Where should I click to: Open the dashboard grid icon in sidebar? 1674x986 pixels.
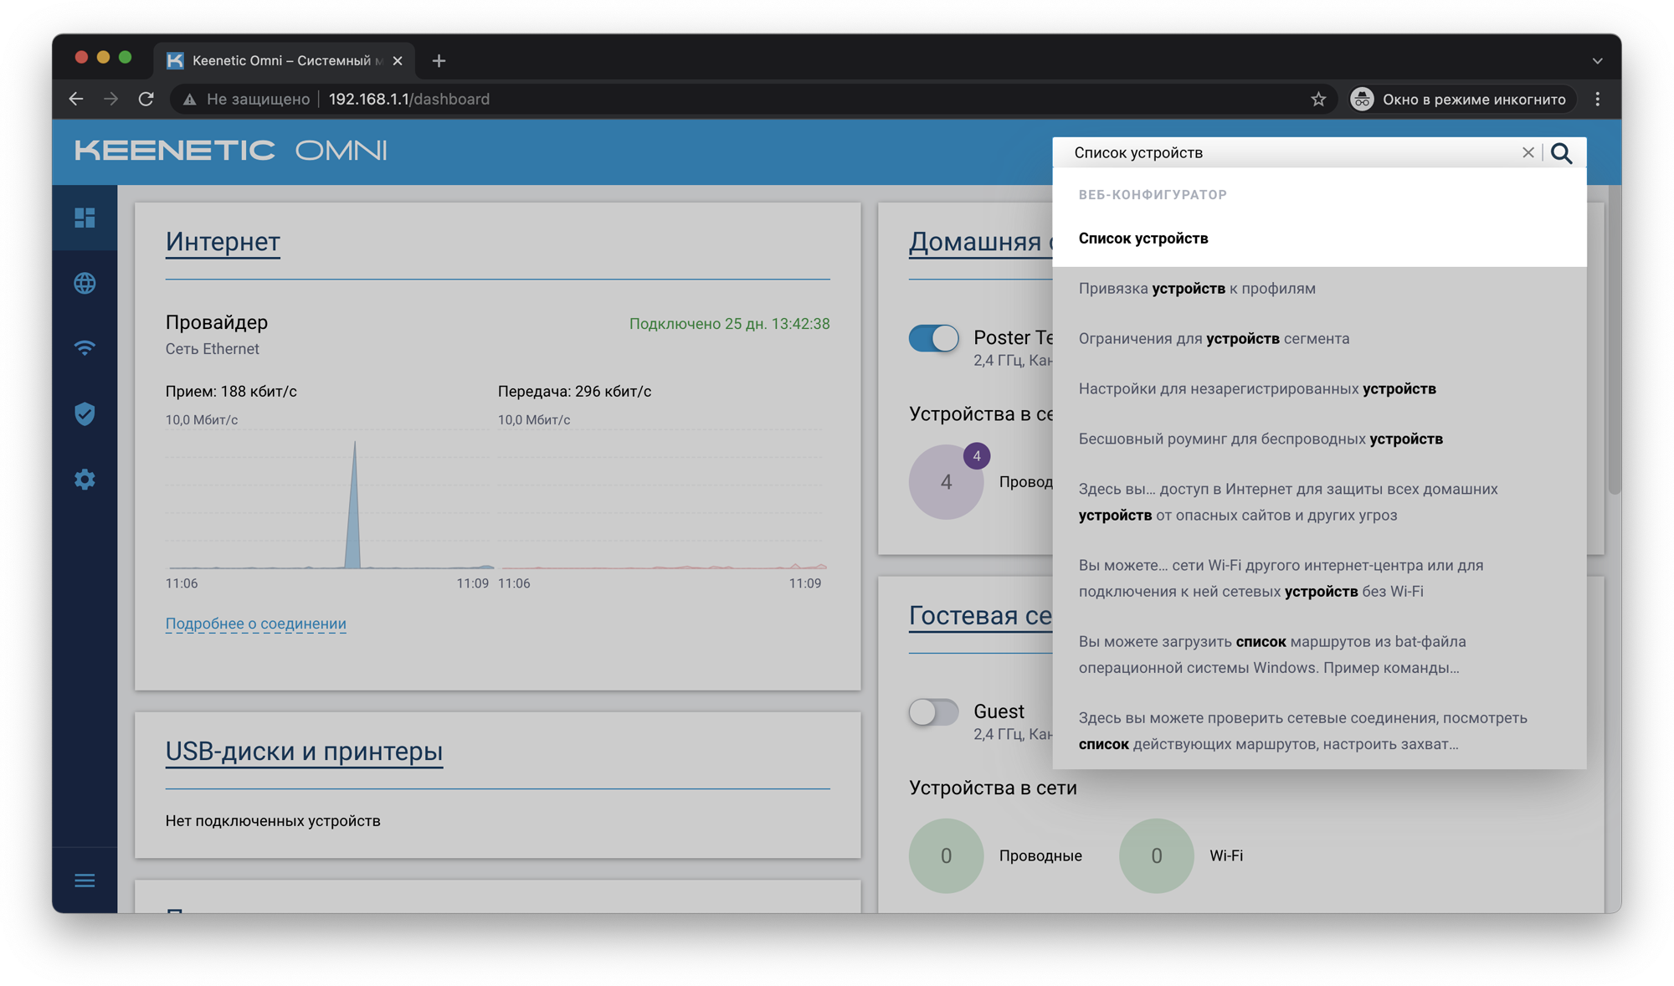click(85, 218)
